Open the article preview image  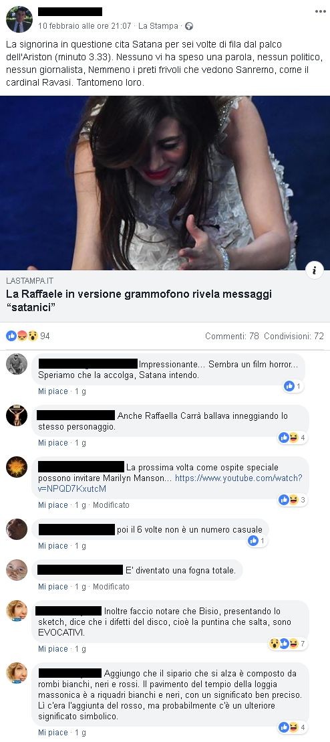pos(165,183)
